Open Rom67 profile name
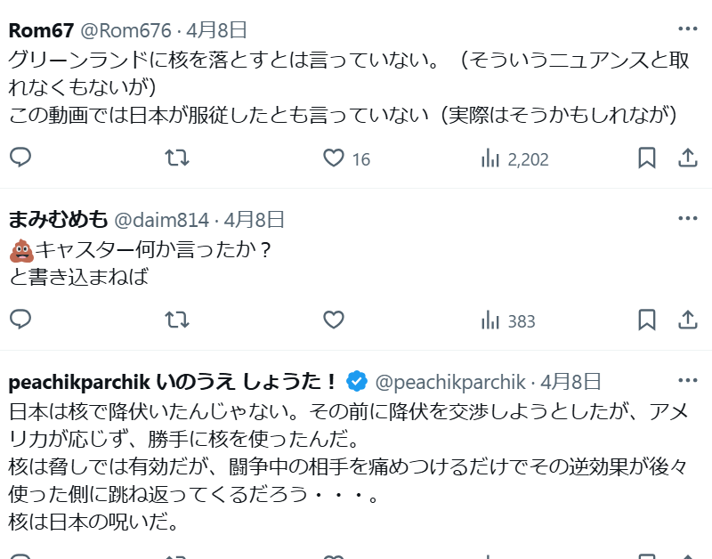The width and height of the screenshot is (712, 559). point(41,31)
